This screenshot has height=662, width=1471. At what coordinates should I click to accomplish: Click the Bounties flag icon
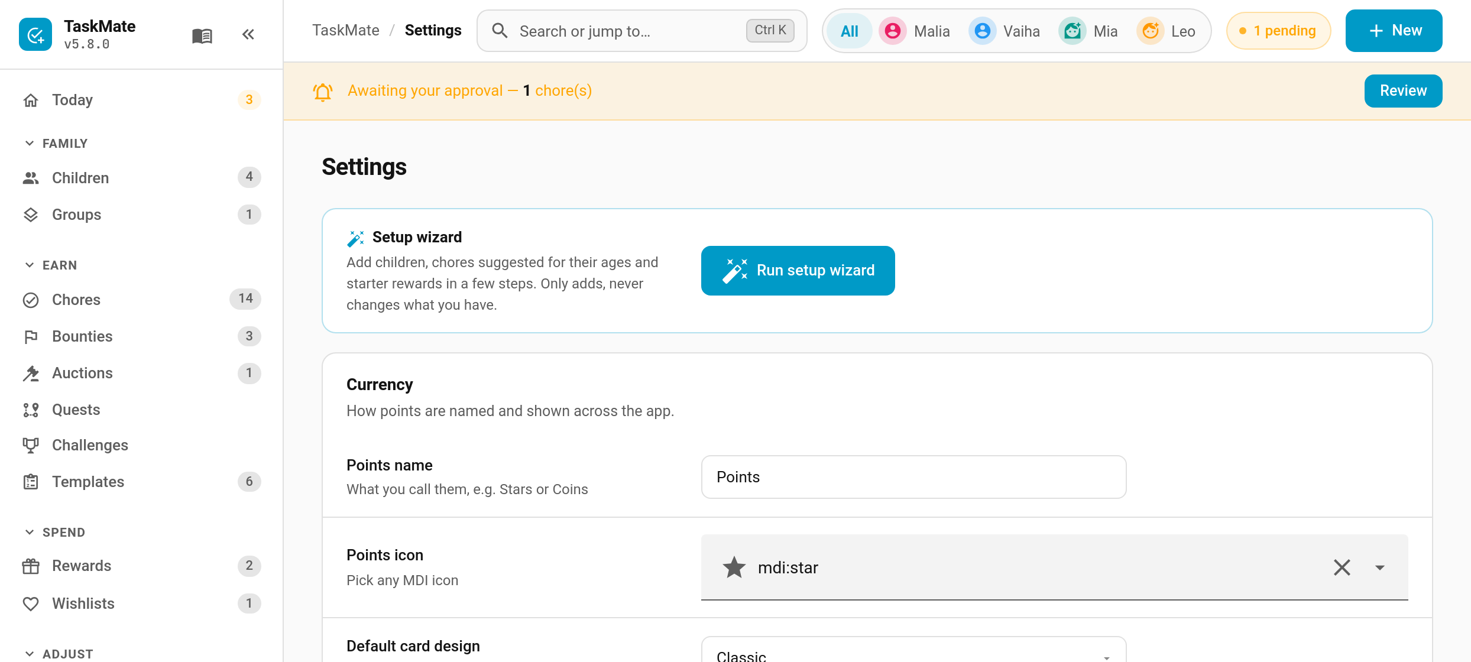click(31, 336)
